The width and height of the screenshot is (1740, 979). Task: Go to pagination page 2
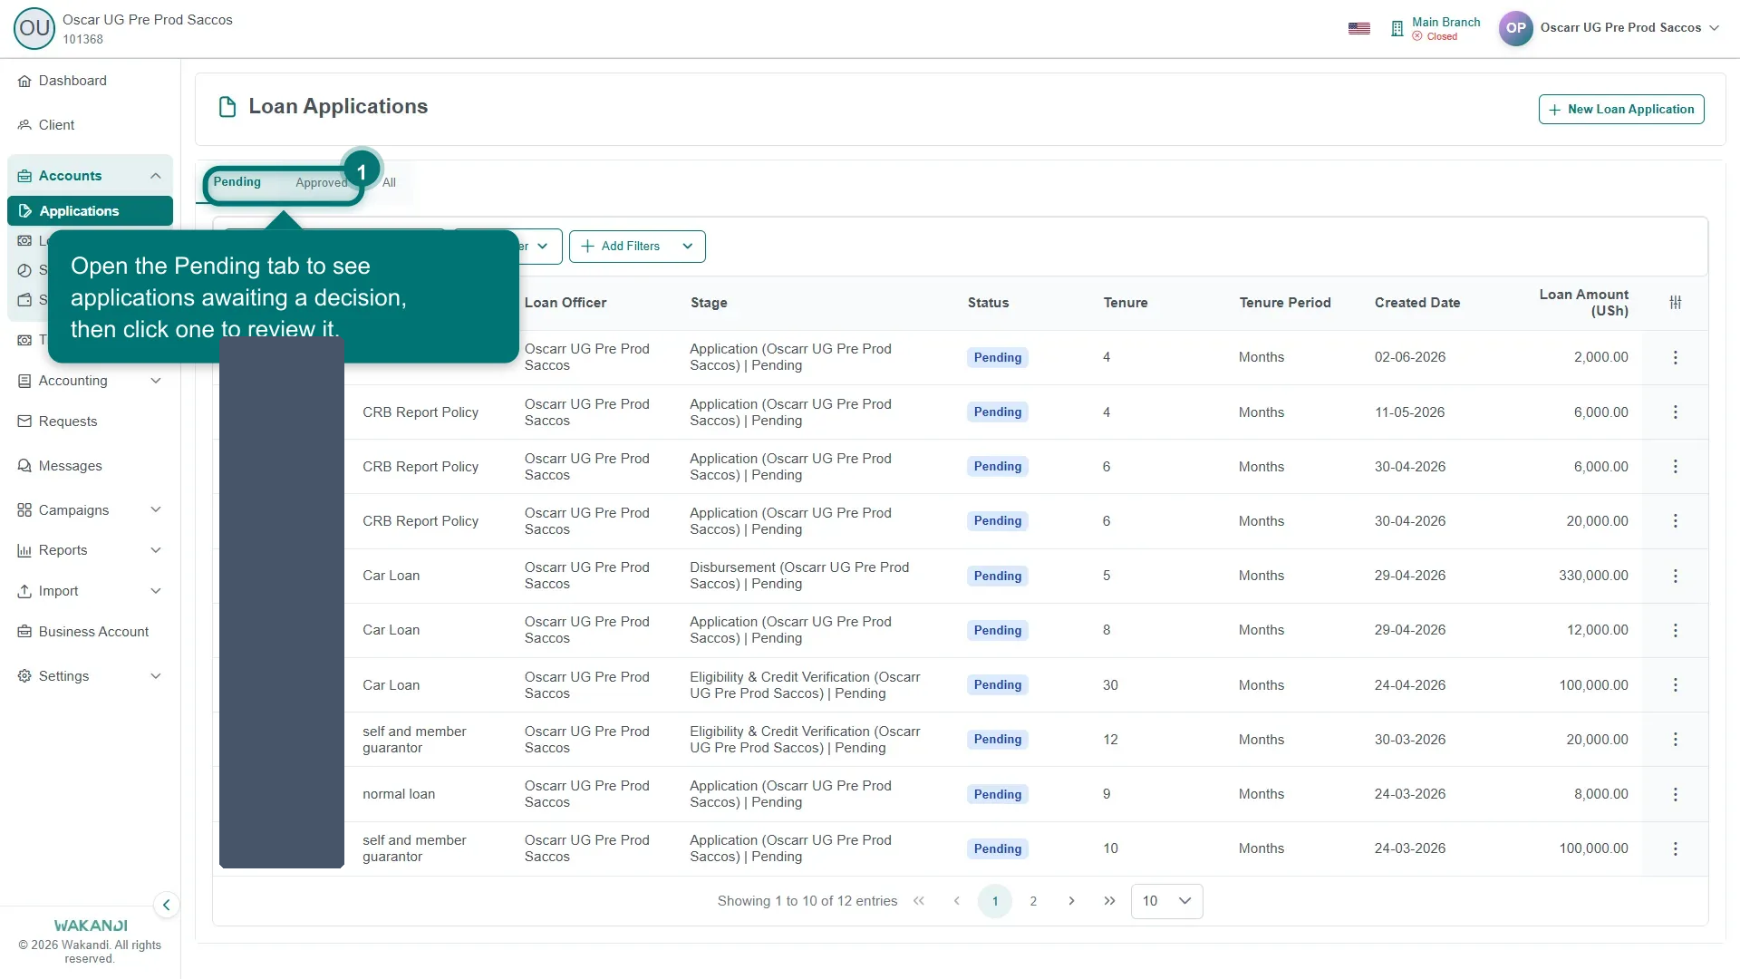tap(1033, 901)
